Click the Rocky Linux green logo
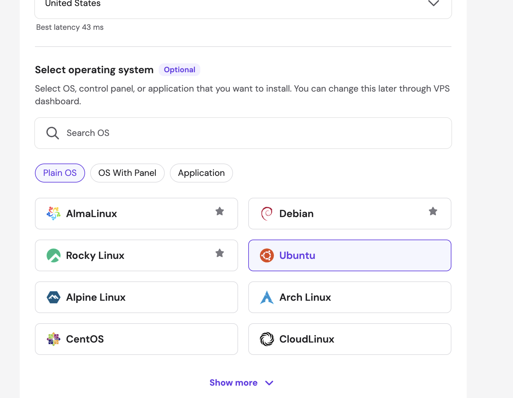Viewport: 513px width, 398px height. click(53, 255)
